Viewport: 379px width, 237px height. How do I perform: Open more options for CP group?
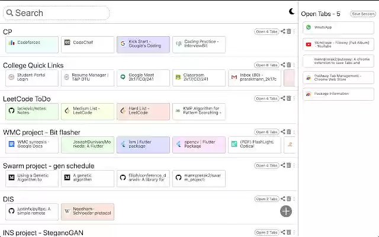click(294, 31)
